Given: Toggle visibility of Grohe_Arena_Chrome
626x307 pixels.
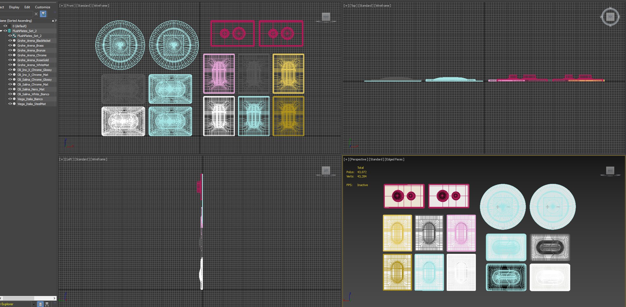Looking at the screenshot, I should tap(10, 55).
